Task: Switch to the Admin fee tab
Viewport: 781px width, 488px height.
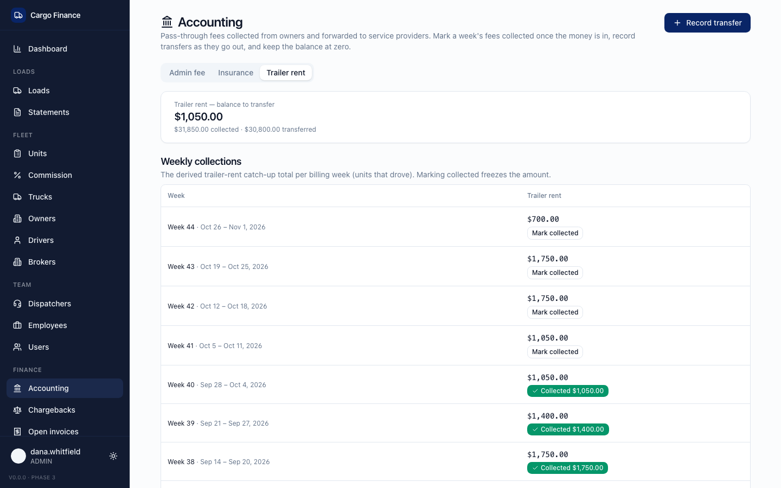Action: coord(187,73)
